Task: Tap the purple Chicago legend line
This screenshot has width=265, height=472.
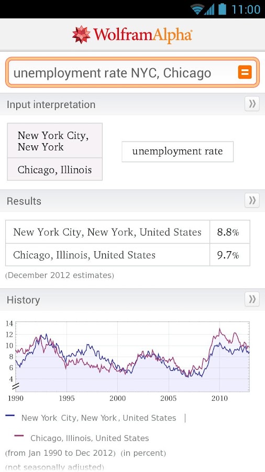Action: (x=19, y=436)
